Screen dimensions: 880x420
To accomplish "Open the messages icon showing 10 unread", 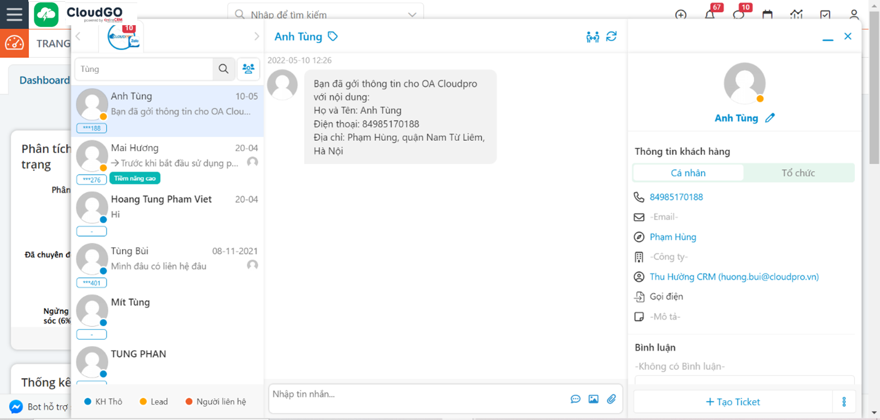I will click(x=738, y=14).
